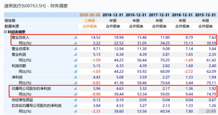
Task: Click the 14.52 revenue cell
Action: (95, 38)
